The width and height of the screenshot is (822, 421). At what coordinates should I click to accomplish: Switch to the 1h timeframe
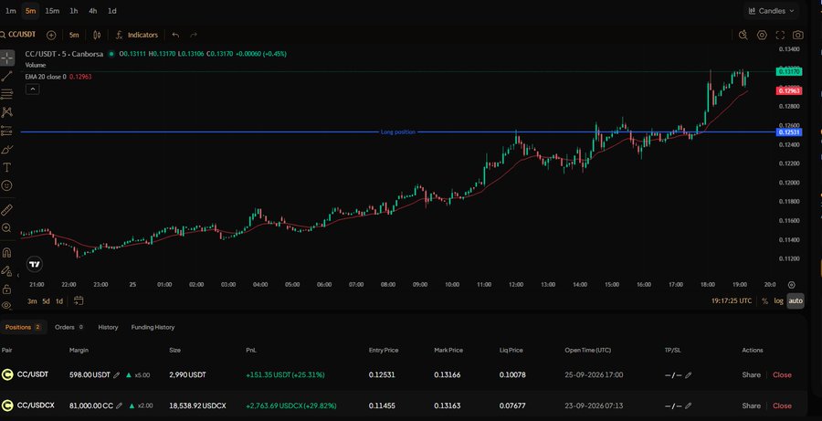pos(74,11)
